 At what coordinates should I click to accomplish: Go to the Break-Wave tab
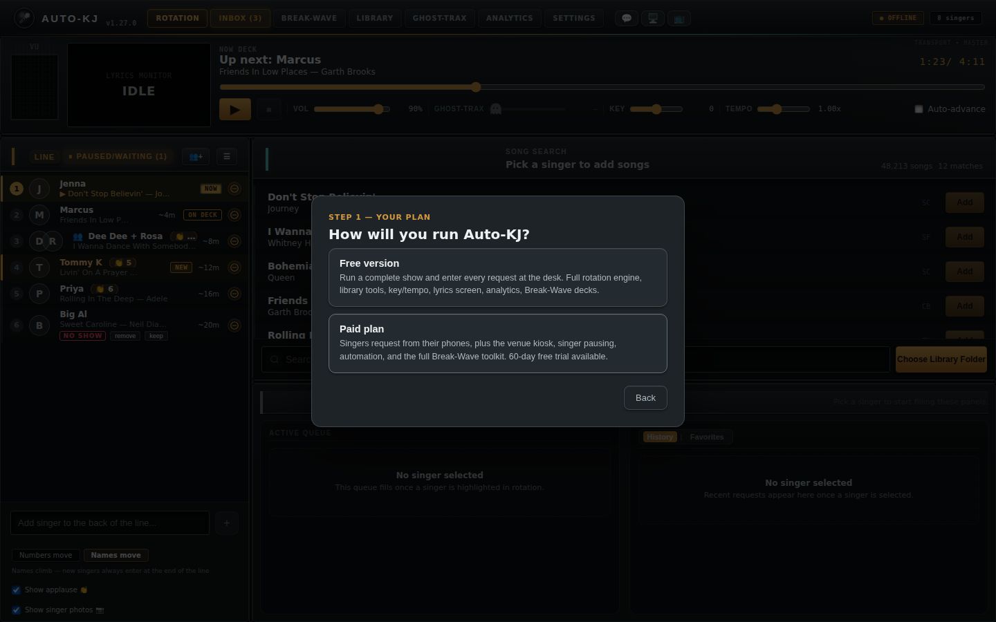pos(309,19)
